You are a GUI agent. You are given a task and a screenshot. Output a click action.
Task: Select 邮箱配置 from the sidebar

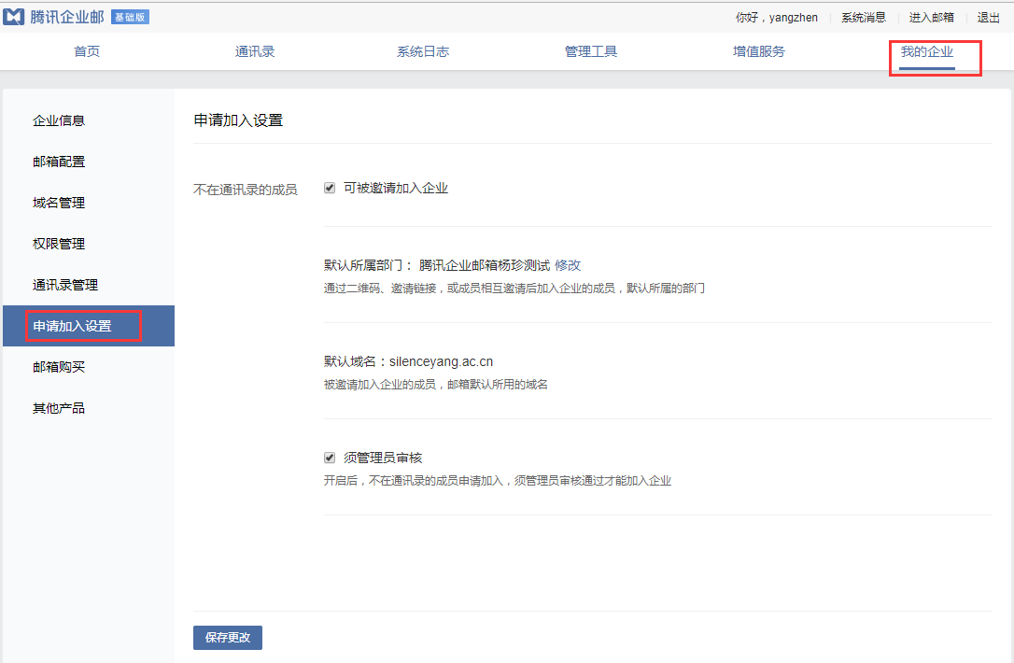pyautogui.click(x=59, y=162)
